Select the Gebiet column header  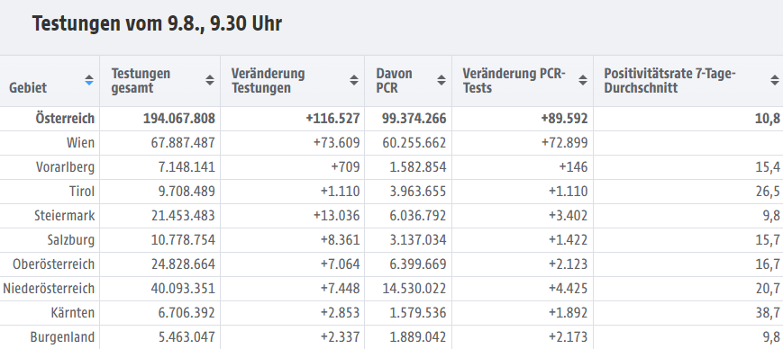click(28, 88)
